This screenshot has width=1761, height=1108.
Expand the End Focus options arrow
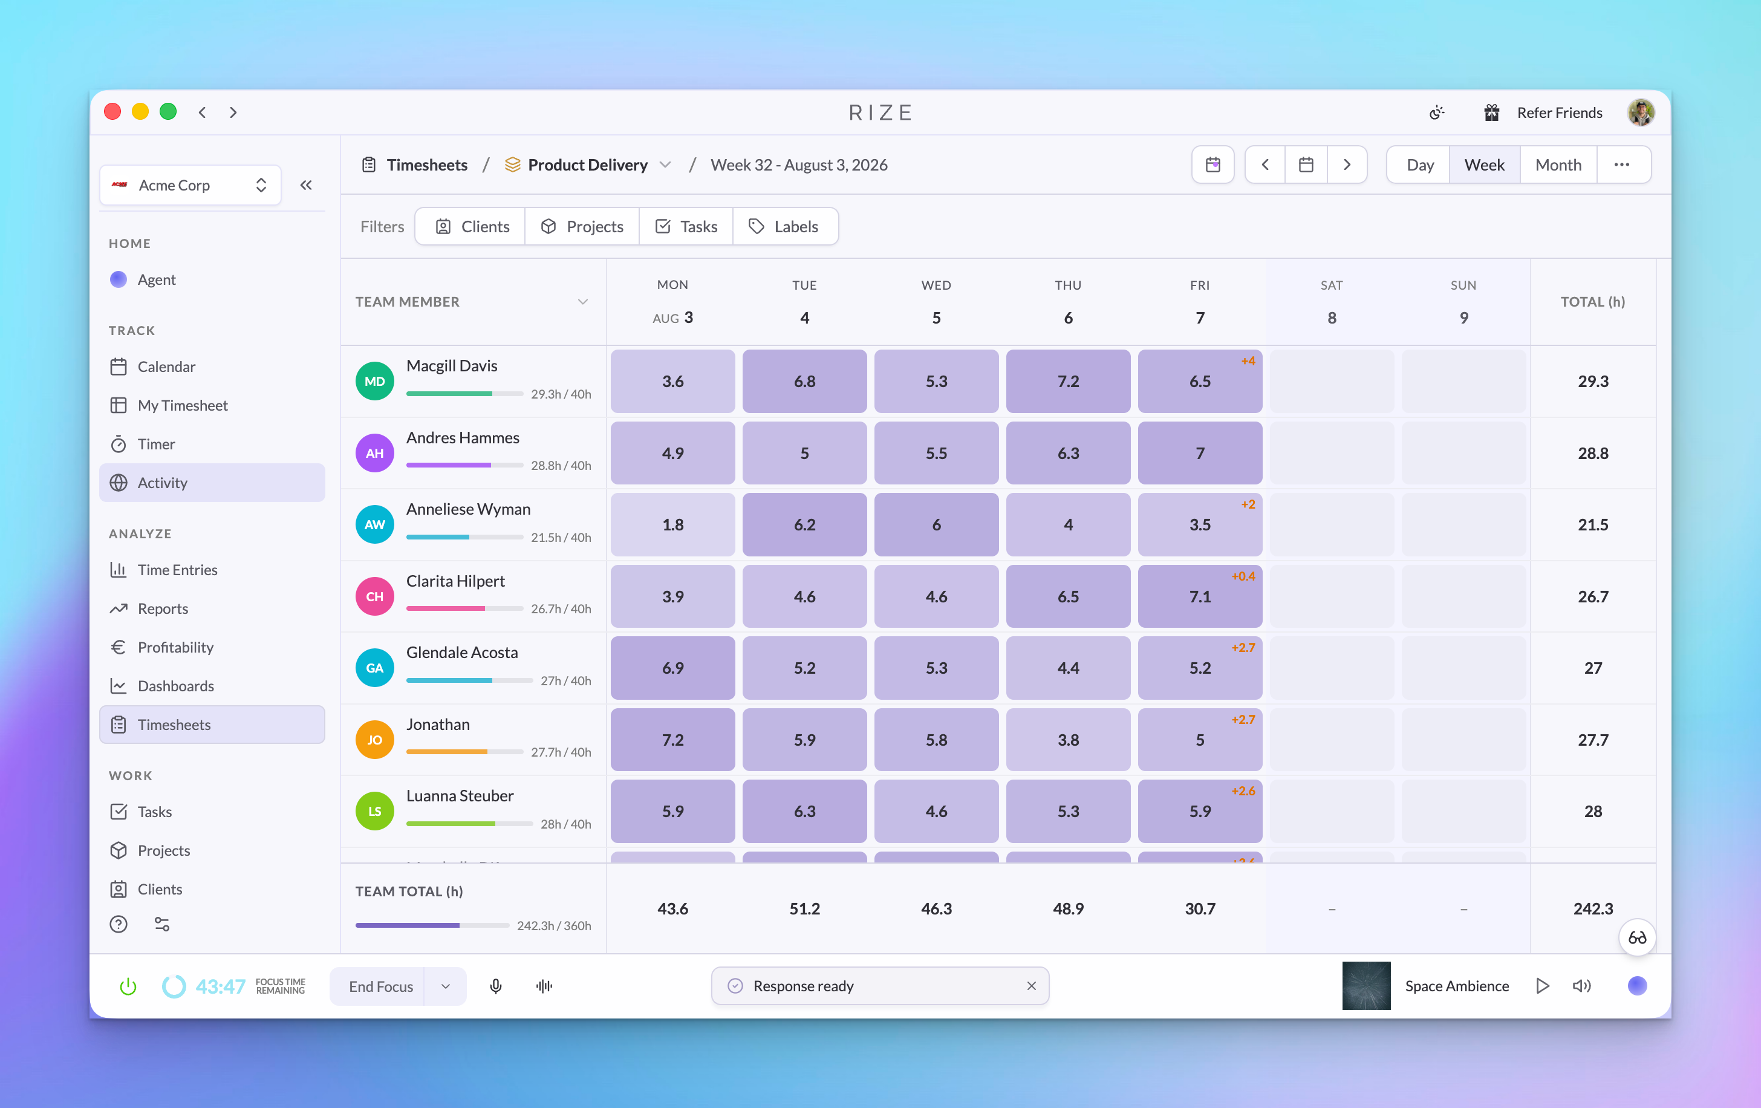coord(445,986)
